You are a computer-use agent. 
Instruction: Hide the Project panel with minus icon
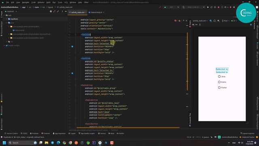click(66, 11)
